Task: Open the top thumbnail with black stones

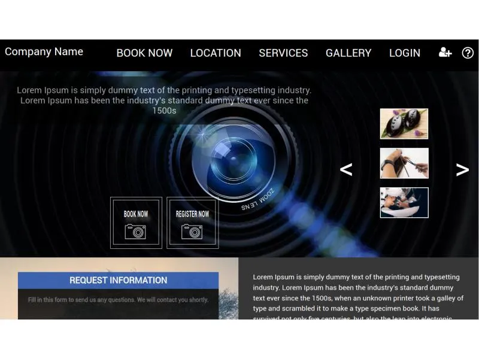Action: (404, 124)
